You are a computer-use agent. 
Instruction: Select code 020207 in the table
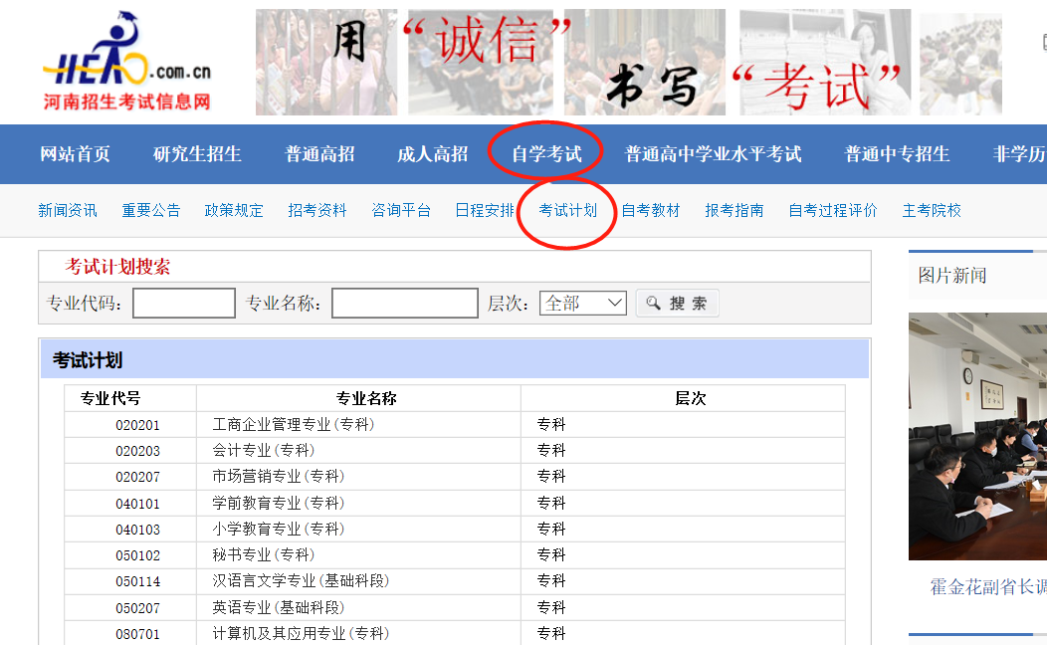[x=137, y=478]
